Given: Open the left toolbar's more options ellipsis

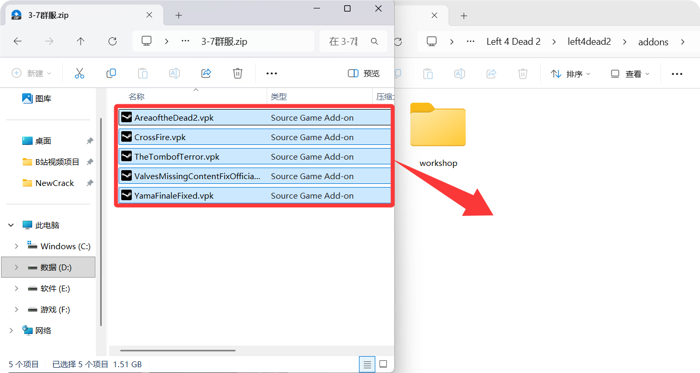Looking at the screenshot, I should click(271, 73).
